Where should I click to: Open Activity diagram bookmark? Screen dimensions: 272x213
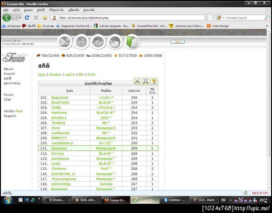point(112,26)
